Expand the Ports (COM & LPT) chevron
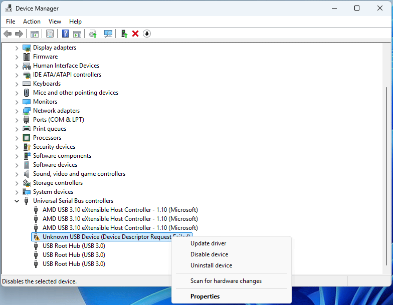This screenshot has height=305, width=393. [17, 120]
